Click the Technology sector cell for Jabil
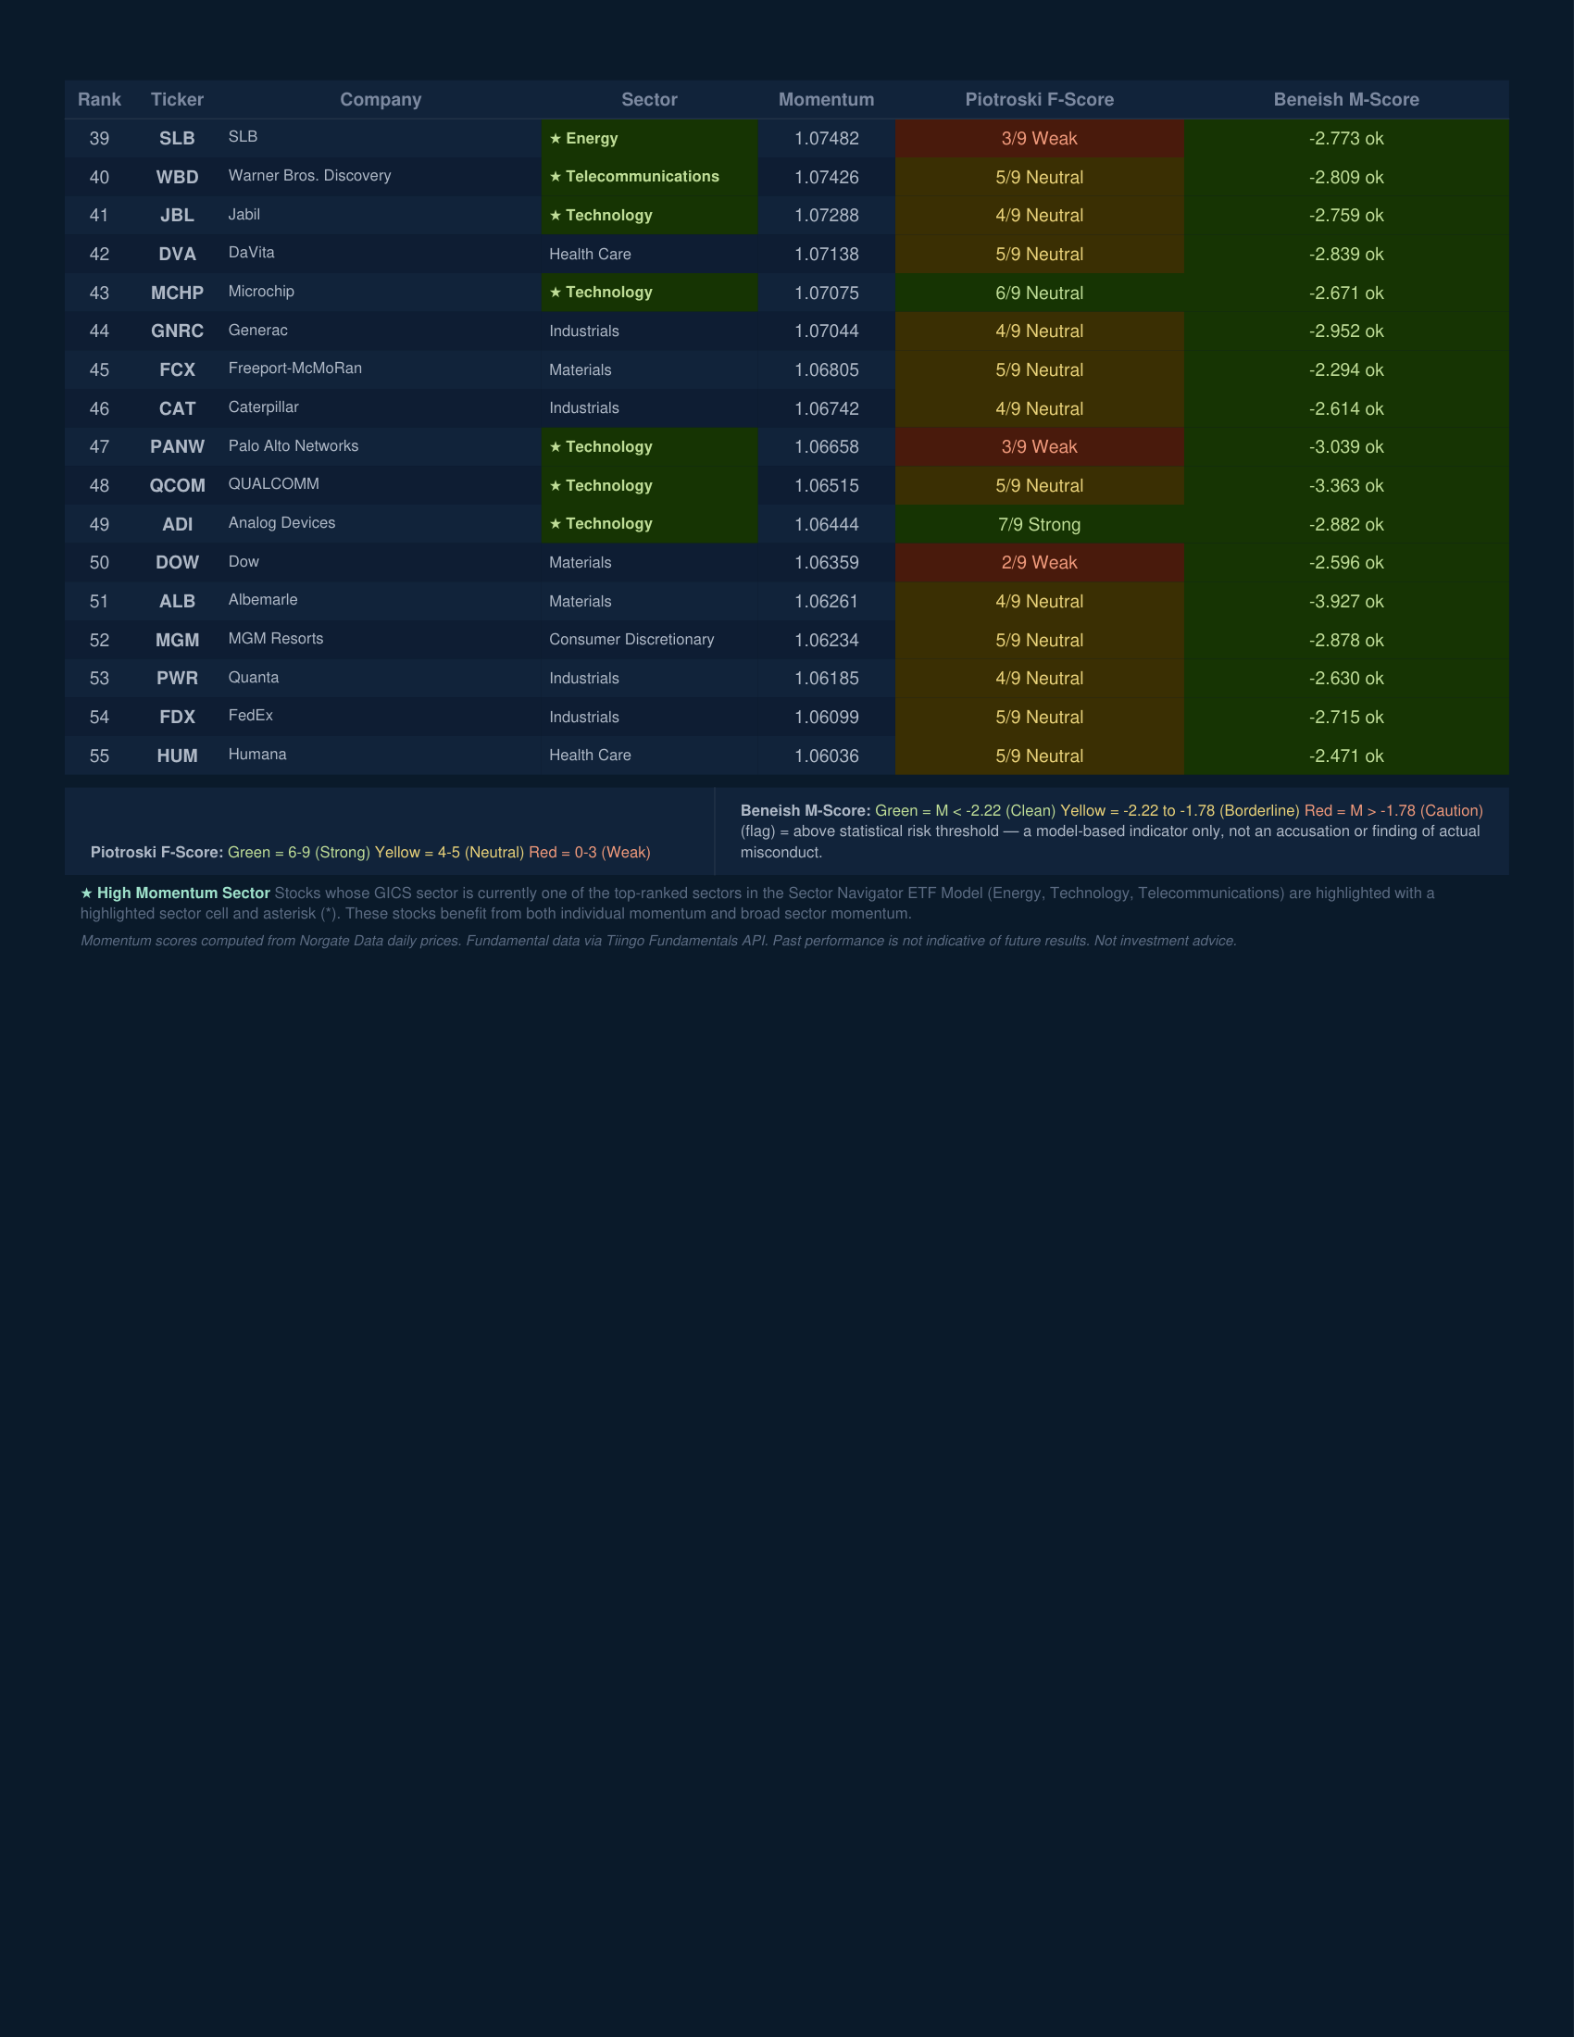The height and width of the screenshot is (2037, 1574). click(x=649, y=216)
